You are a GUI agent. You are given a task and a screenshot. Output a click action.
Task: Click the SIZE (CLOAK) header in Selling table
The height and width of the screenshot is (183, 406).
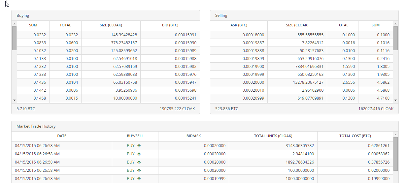[x=297, y=25]
